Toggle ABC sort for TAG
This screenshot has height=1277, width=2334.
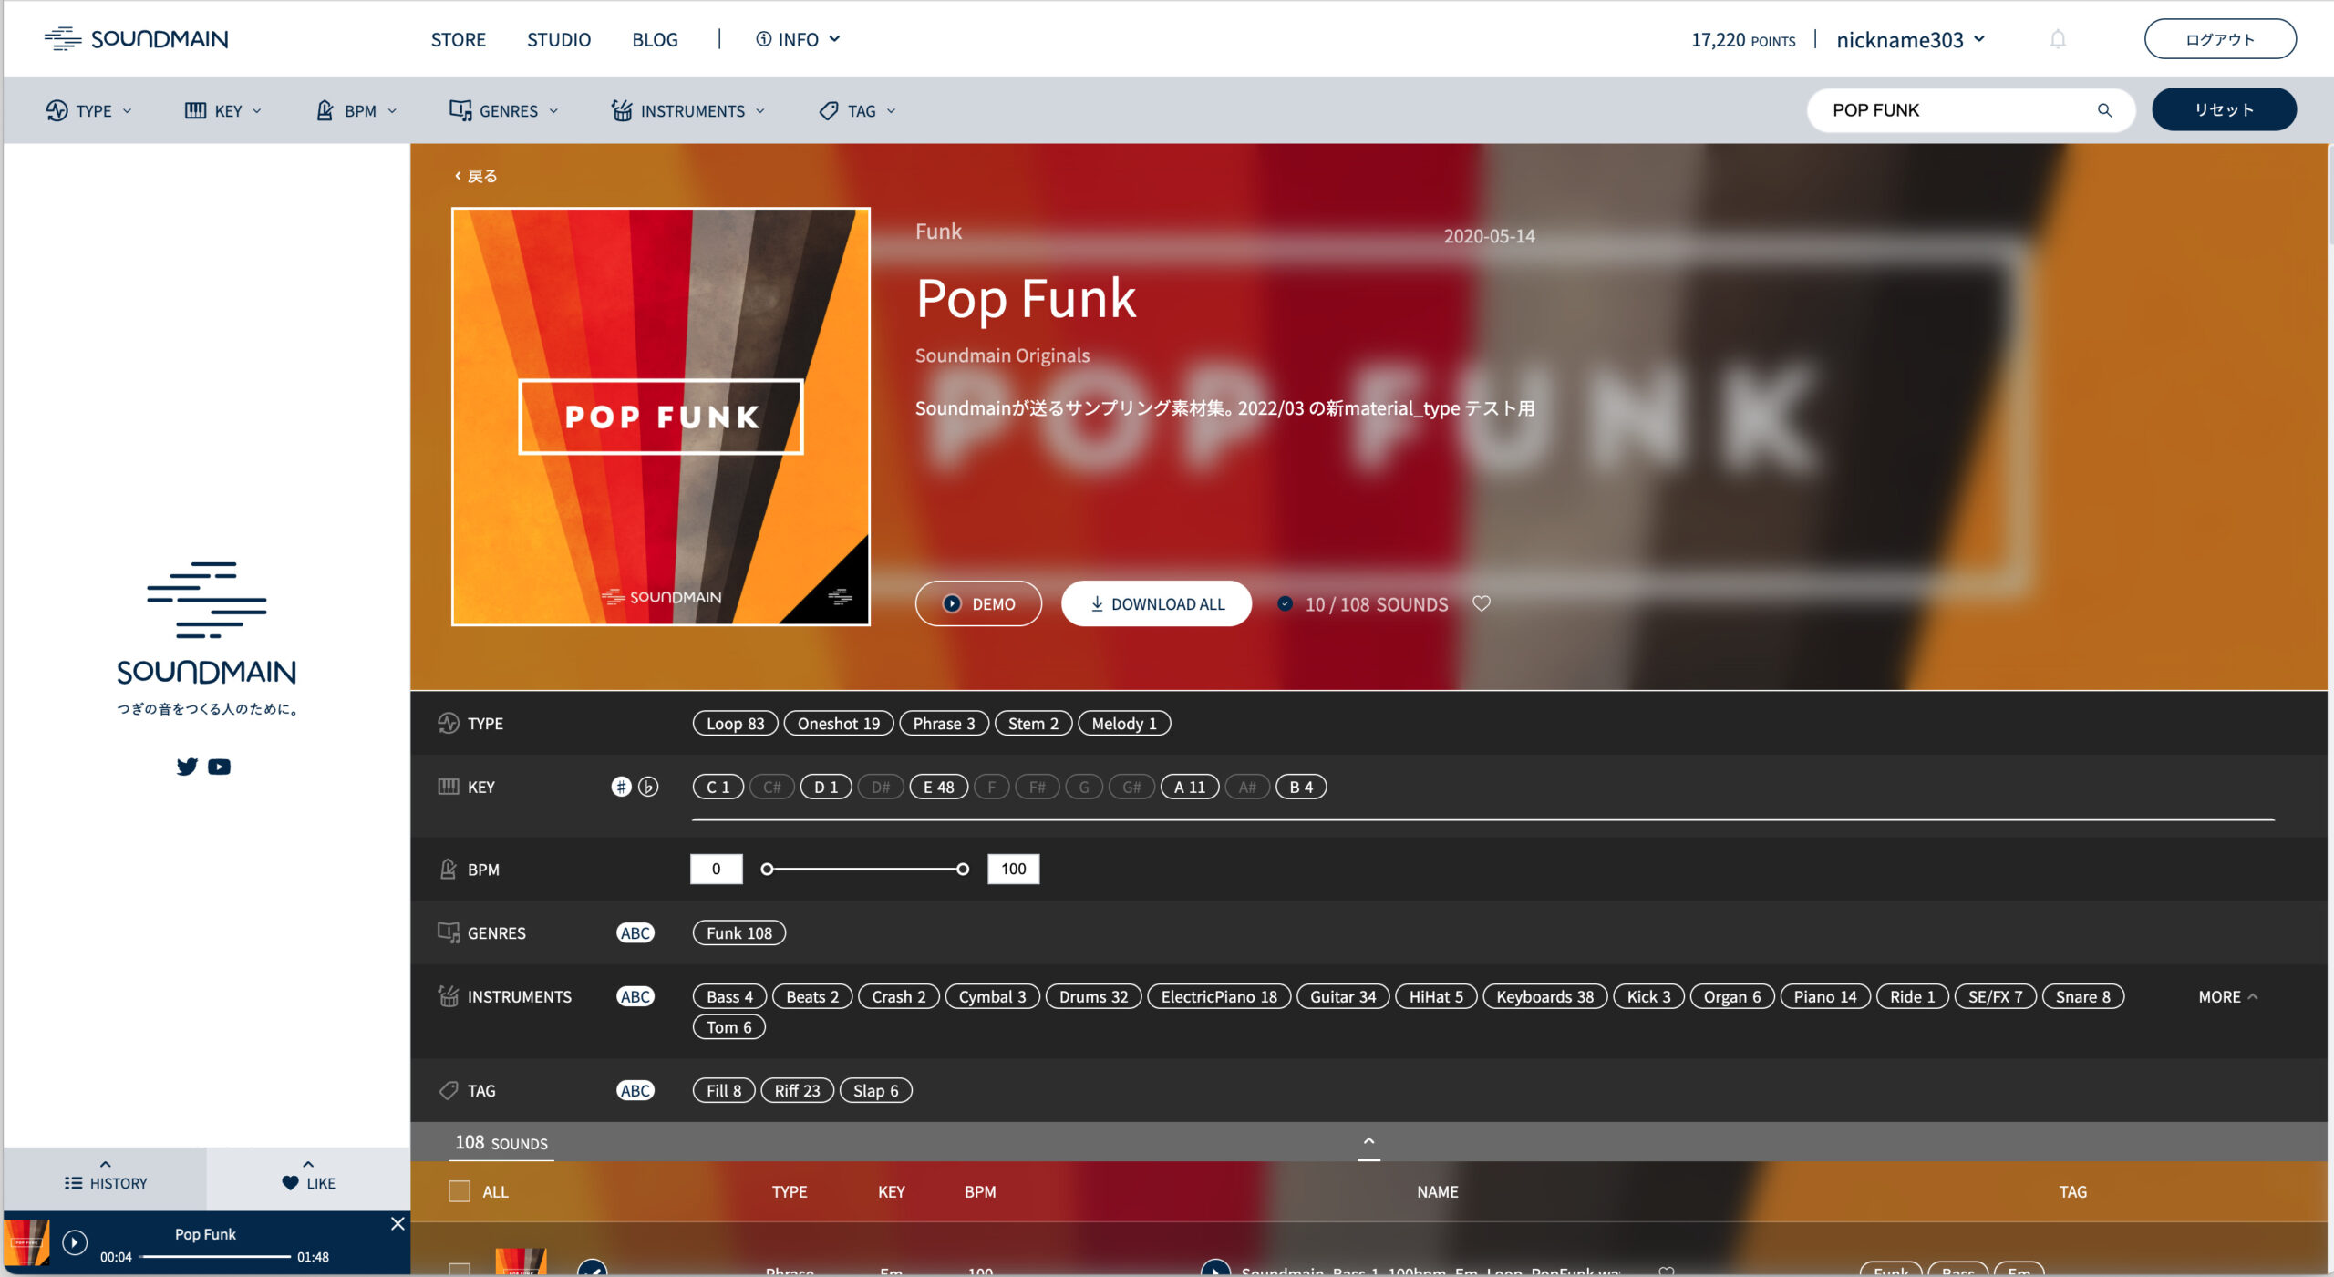tap(635, 1090)
